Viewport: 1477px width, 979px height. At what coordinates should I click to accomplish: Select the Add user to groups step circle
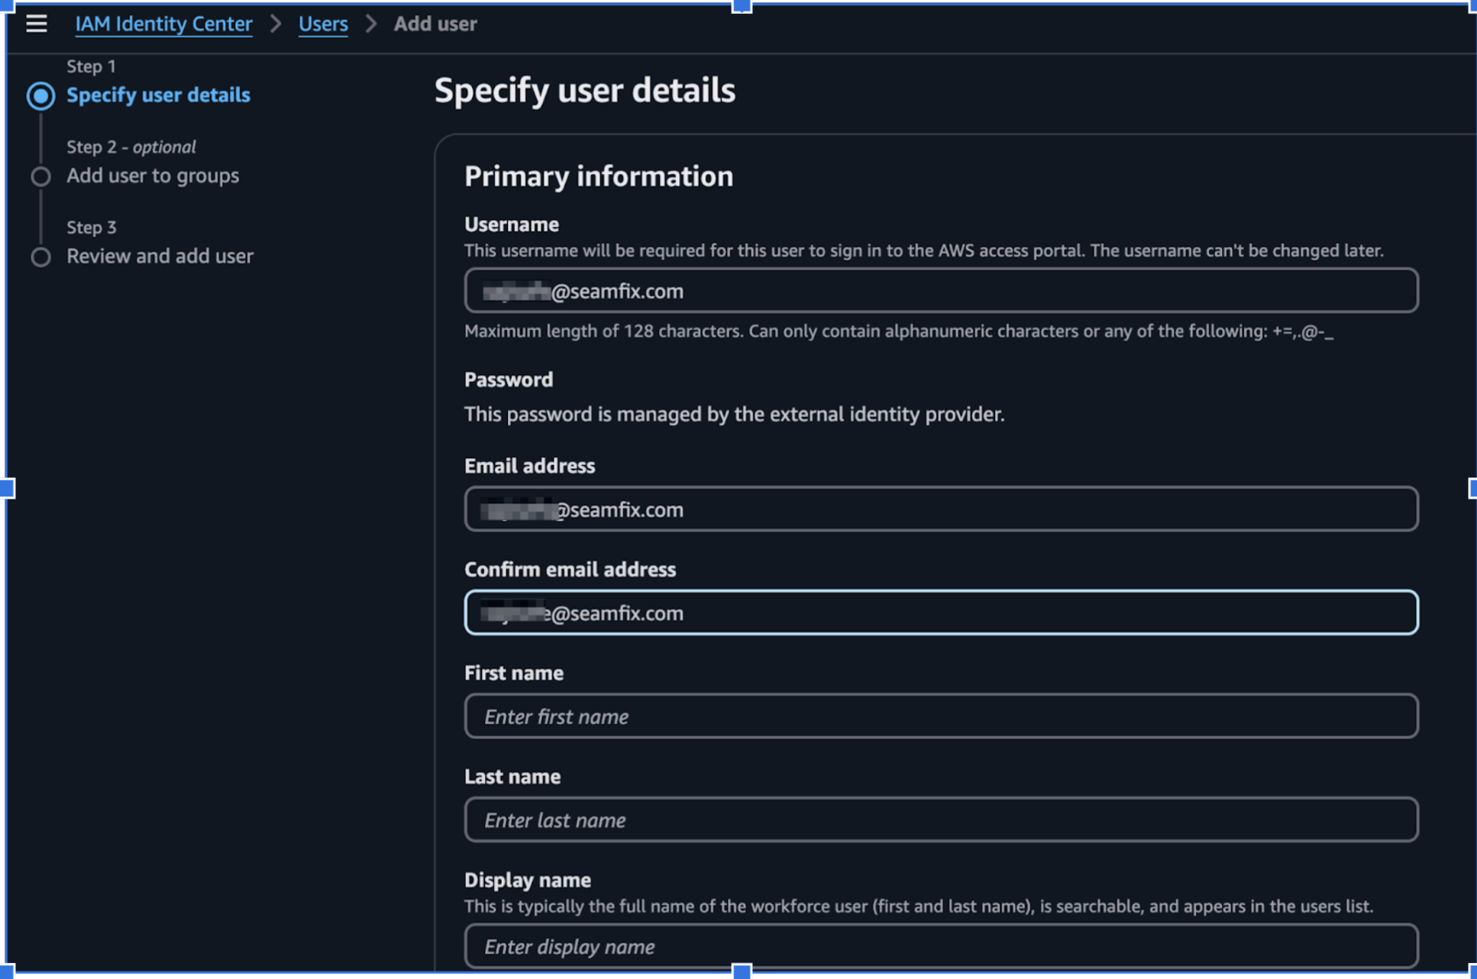point(40,176)
